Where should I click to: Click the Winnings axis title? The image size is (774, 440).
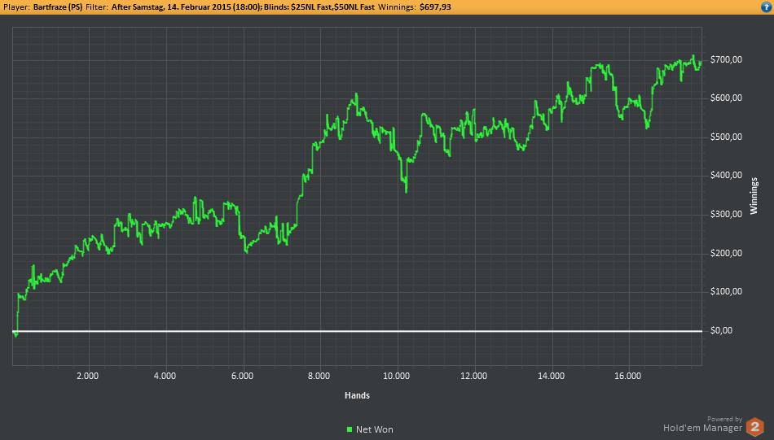tap(754, 196)
